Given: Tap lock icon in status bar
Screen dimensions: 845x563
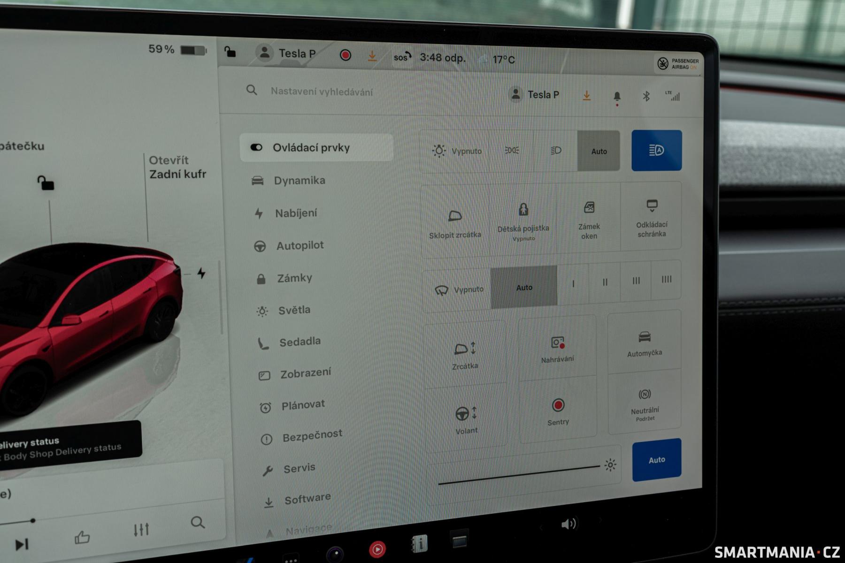Looking at the screenshot, I should click(x=230, y=51).
